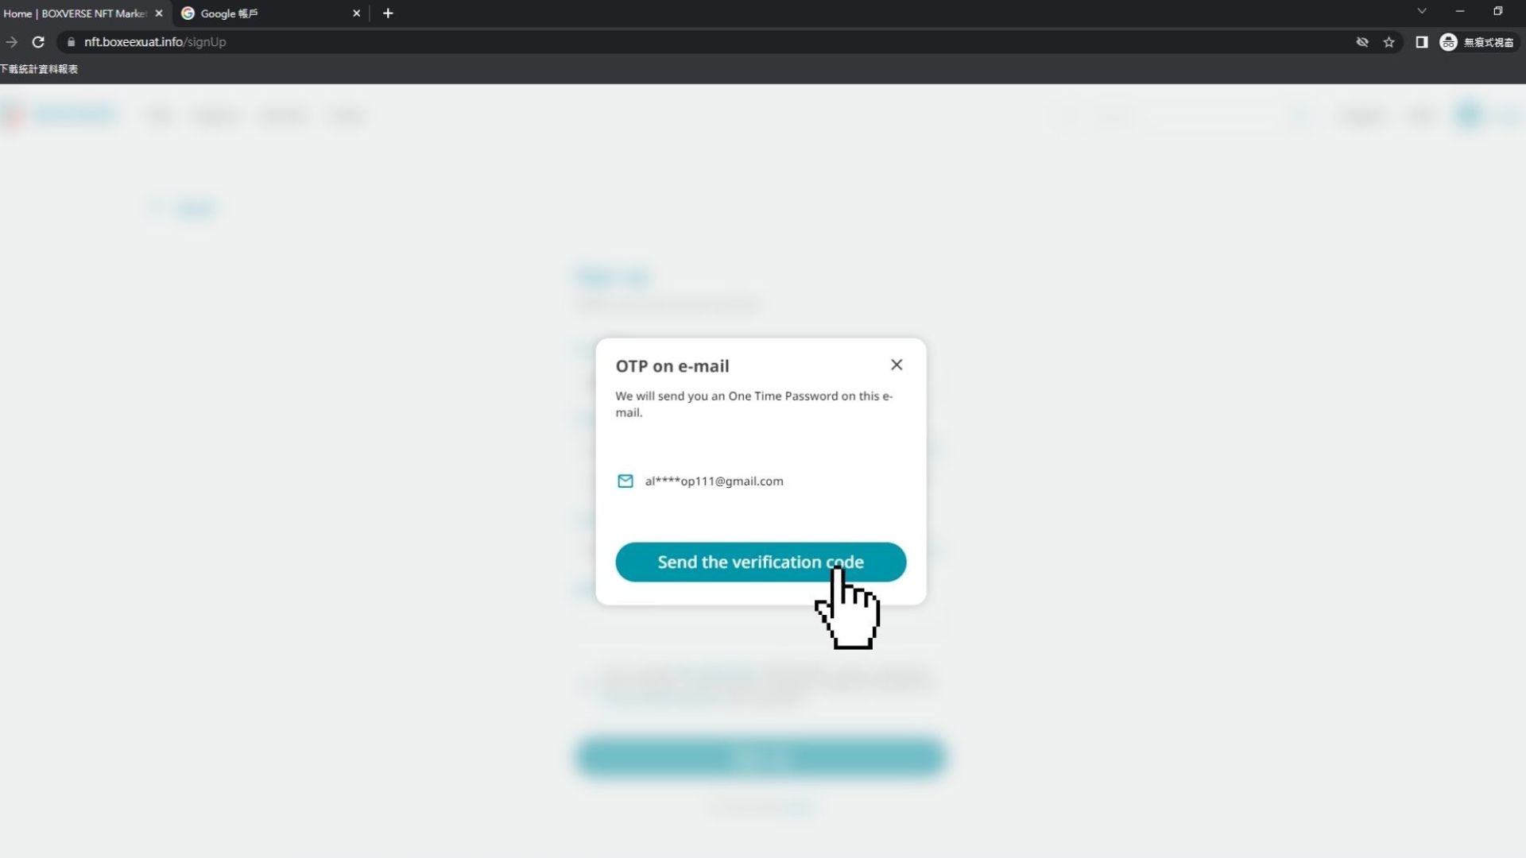Image resolution: width=1526 pixels, height=858 pixels.
Task: Click the blurred sign up button behind dialog
Action: click(x=760, y=756)
